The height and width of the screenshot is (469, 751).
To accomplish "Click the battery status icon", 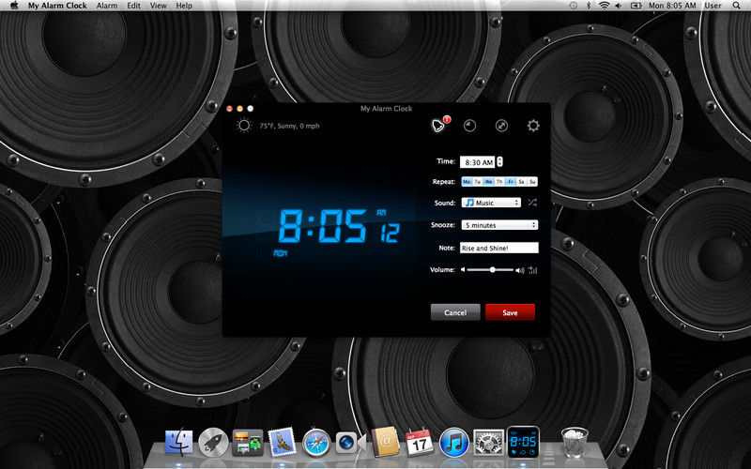I will (x=636, y=6).
